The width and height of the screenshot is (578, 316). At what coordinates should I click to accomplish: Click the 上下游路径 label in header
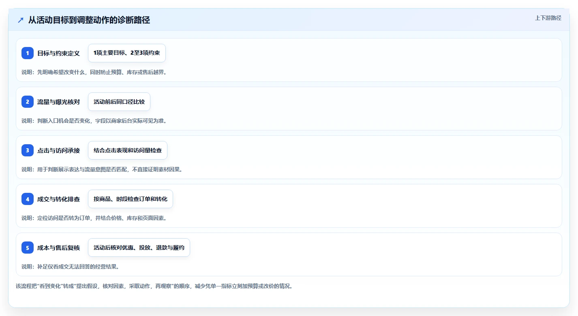pos(548,18)
